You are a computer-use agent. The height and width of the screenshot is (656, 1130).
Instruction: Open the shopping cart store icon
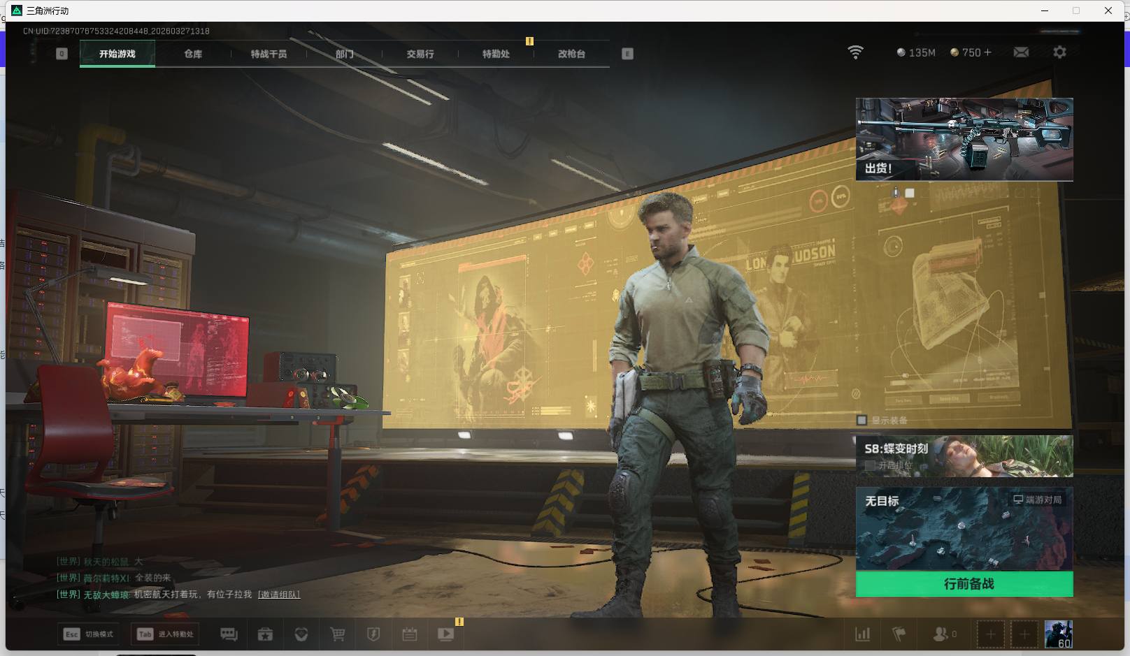[338, 634]
